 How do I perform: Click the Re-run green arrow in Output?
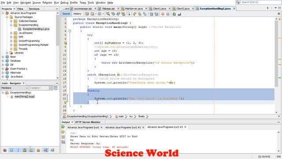(63, 127)
